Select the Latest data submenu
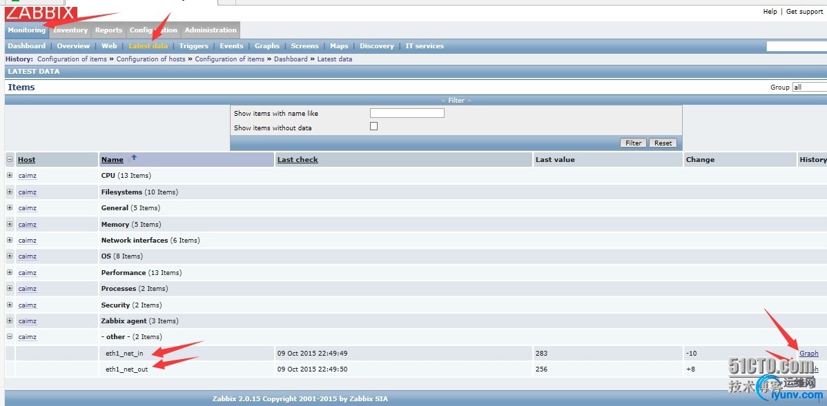827x406 pixels. tap(148, 45)
